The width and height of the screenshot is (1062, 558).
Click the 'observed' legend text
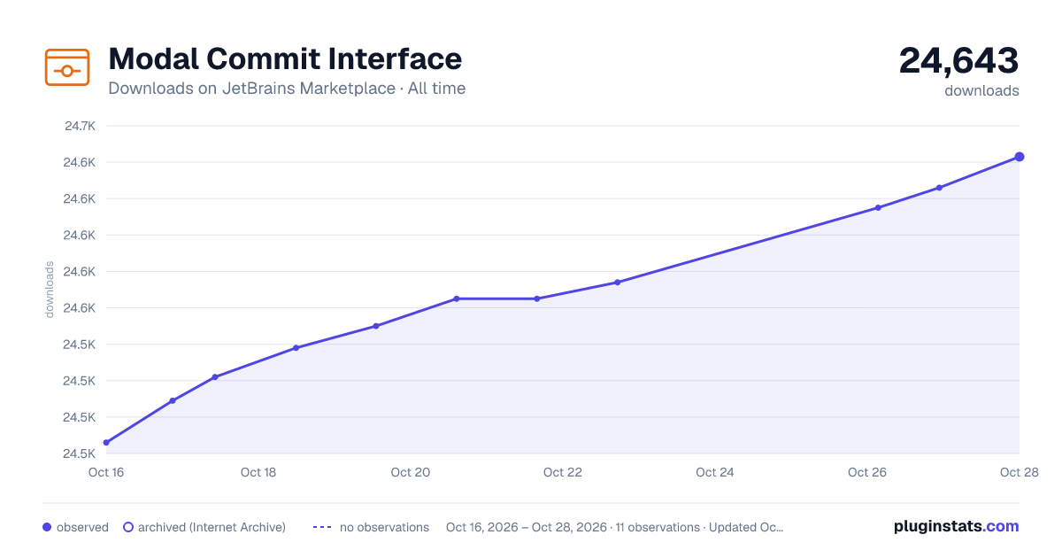click(82, 527)
